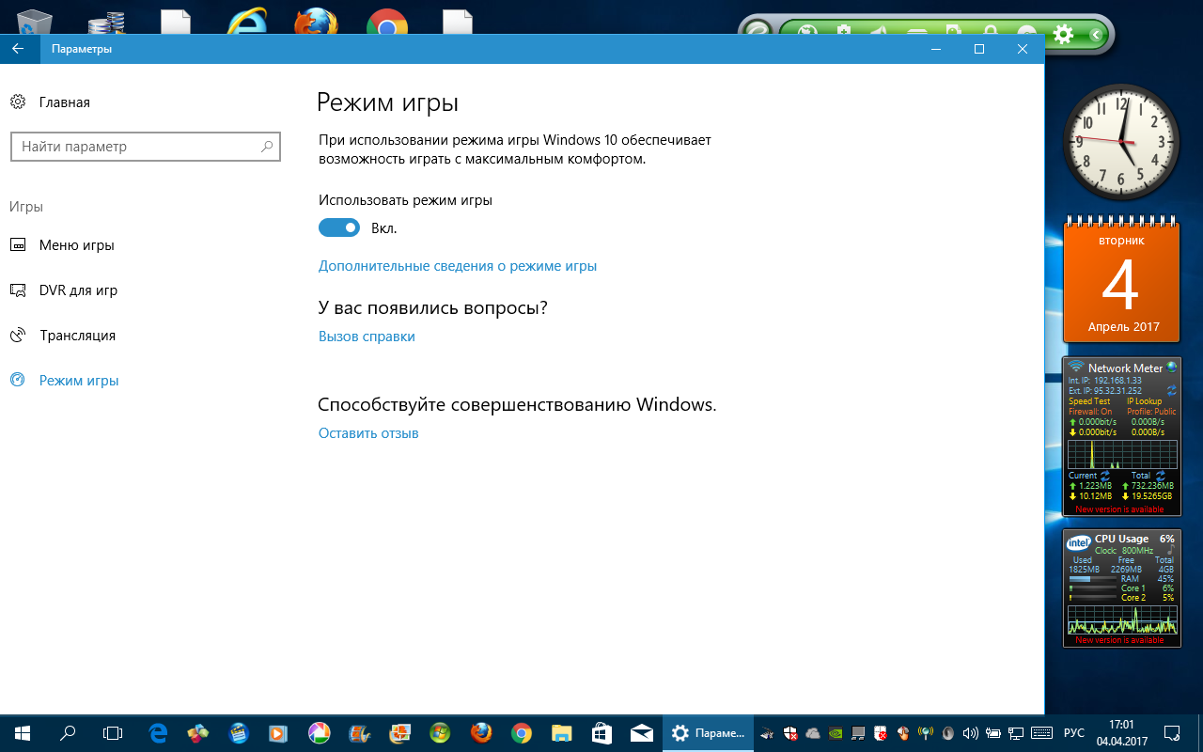Image resolution: width=1203 pixels, height=752 pixels.
Task: Click the Wi-Fi icon in Network Meter
Action: [x=1076, y=367]
